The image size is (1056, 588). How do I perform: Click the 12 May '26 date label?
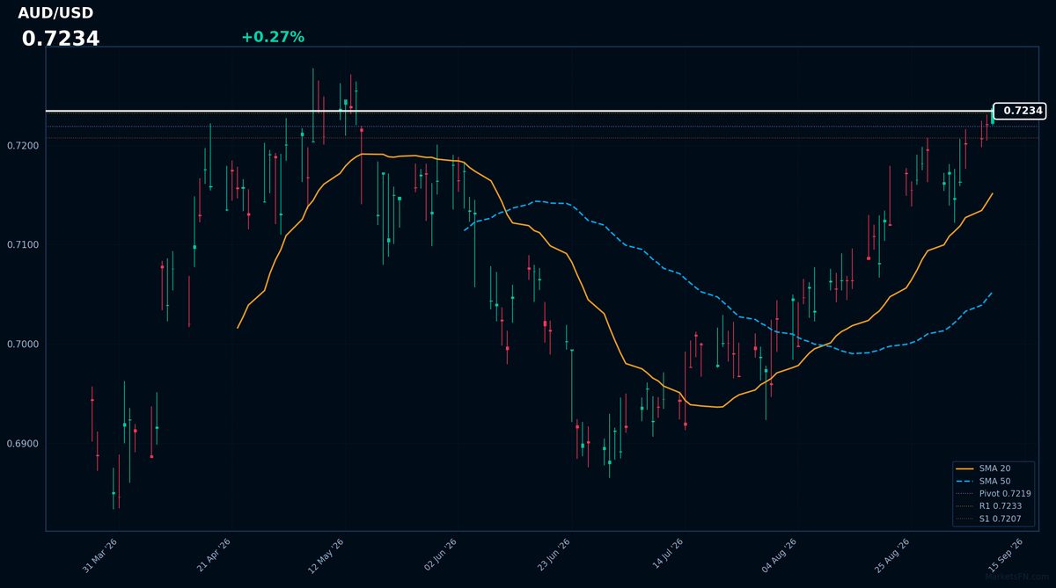tap(326, 555)
